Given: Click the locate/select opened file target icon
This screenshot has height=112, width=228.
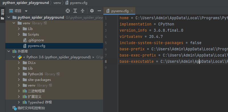Looking at the screenshot, I should (68, 11).
